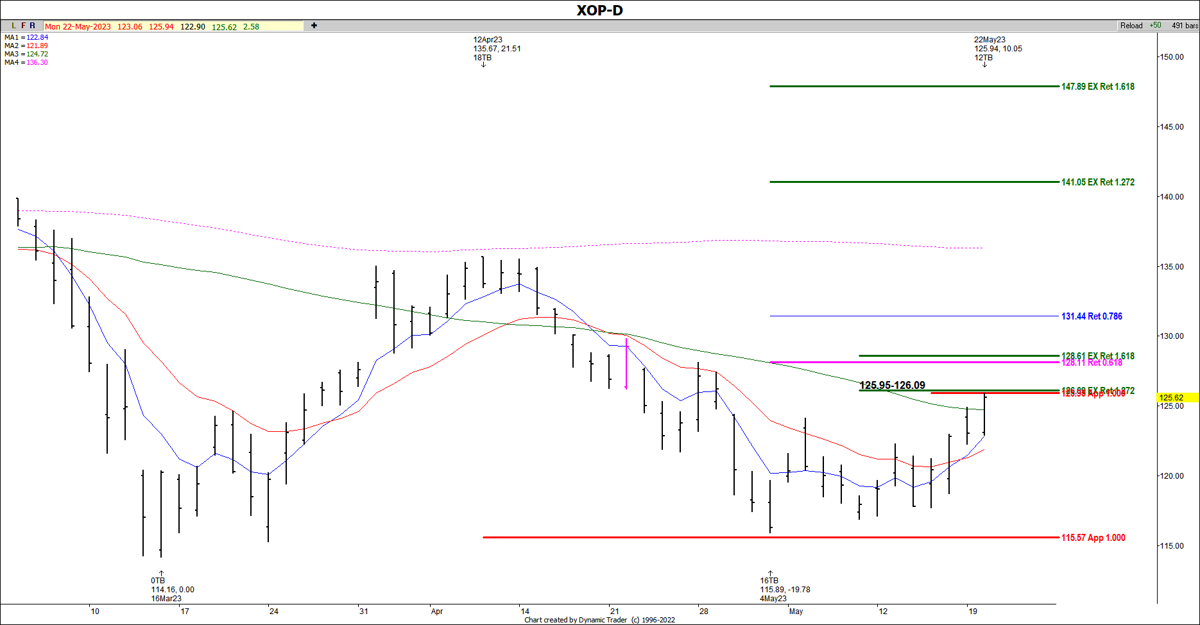Click the date axis label 17
This screenshot has width=1200, height=625.
tap(185, 612)
